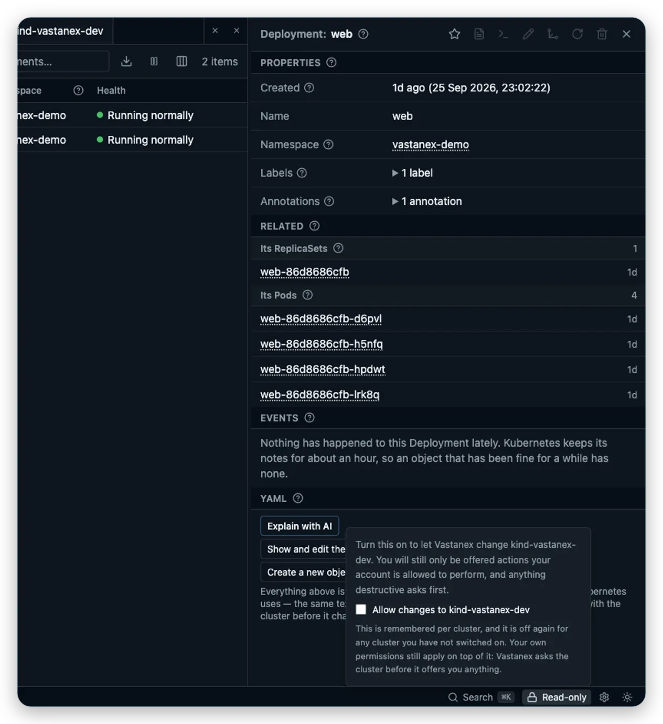Close the kind-vastanex-dev tab
663x724 pixels.
pyautogui.click(x=215, y=31)
